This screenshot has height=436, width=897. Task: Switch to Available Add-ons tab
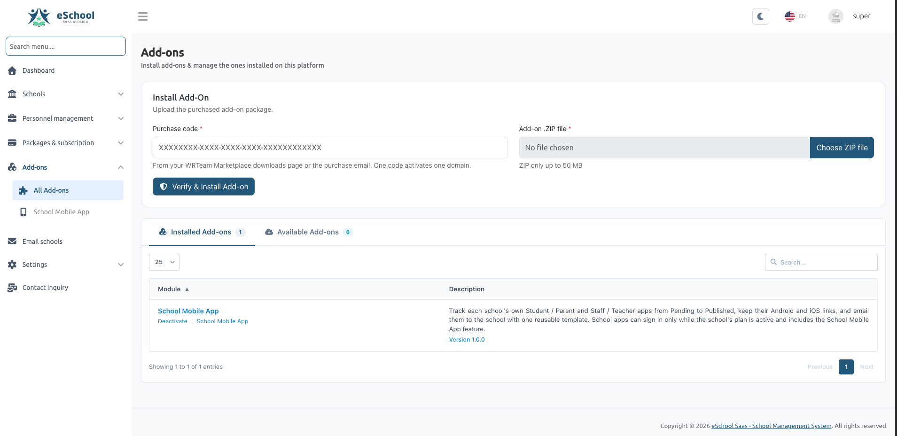tap(309, 232)
